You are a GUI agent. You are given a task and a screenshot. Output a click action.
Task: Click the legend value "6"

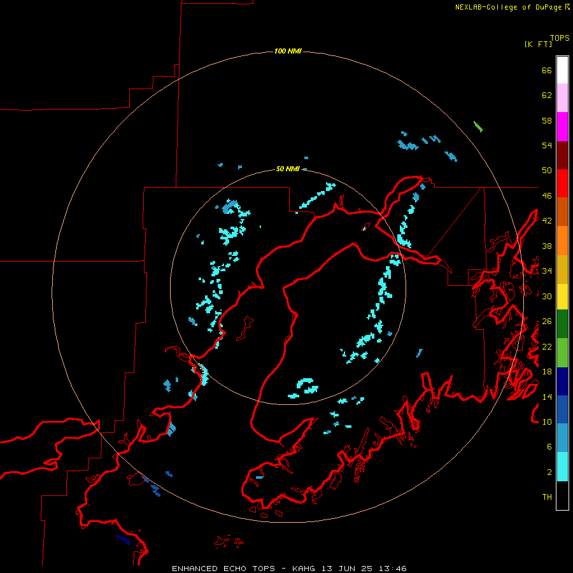(x=549, y=447)
